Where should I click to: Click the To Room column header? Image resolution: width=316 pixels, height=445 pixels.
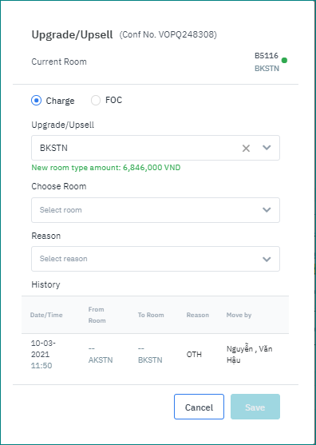tap(151, 315)
